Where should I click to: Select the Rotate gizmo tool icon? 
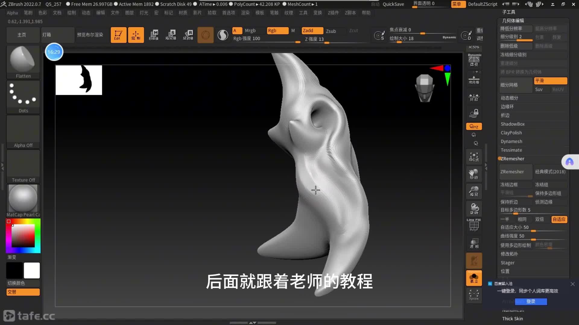tap(188, 35)
